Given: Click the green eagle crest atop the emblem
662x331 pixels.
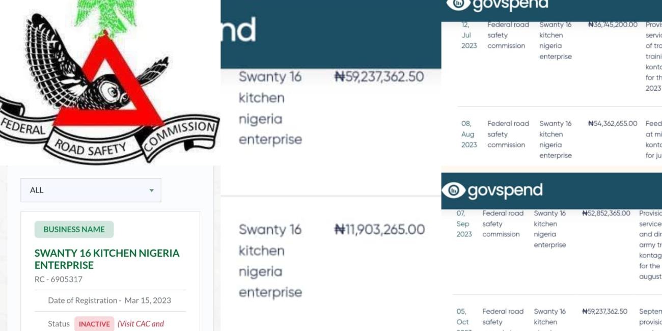Looking at the screenshot, I should coord(106,15).
